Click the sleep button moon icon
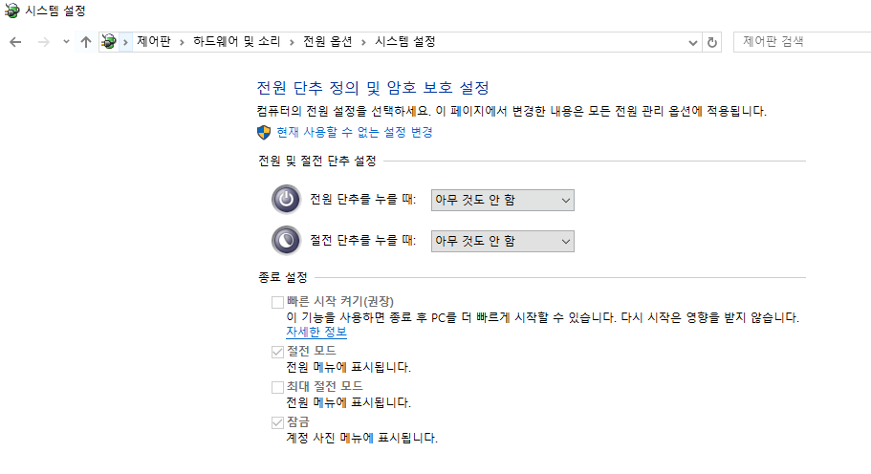 click(x=287, y=241)
